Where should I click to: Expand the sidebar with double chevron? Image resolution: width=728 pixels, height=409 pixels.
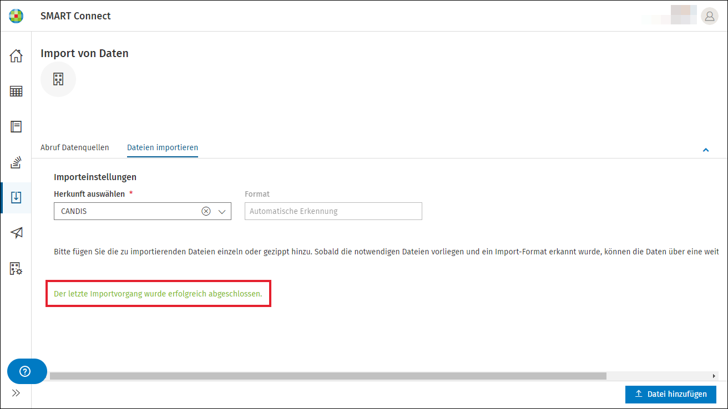tap(16, 393)
